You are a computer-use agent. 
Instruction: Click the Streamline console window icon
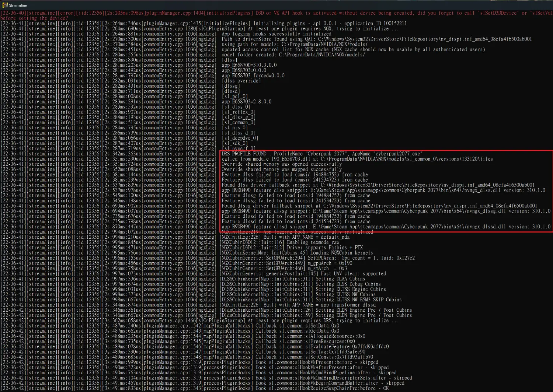[5, 5]
